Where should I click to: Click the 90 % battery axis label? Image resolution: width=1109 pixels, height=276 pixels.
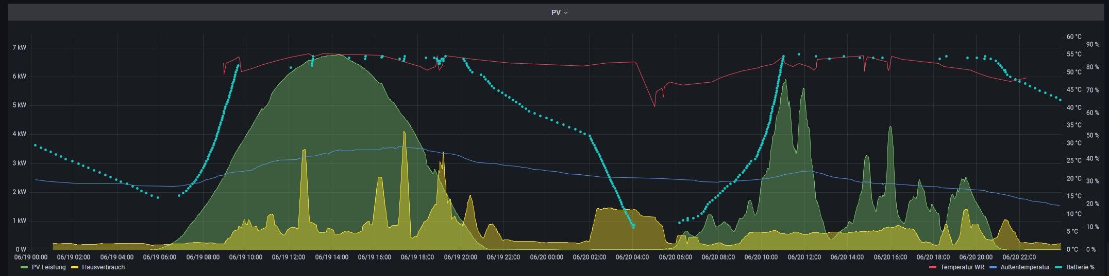click(1093, 45)
